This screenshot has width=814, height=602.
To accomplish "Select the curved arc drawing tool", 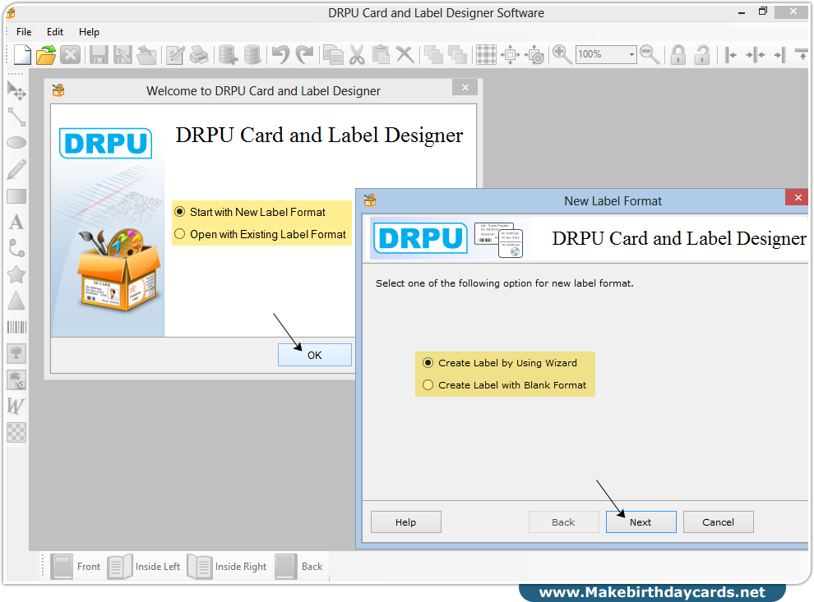I will point(16,248).
